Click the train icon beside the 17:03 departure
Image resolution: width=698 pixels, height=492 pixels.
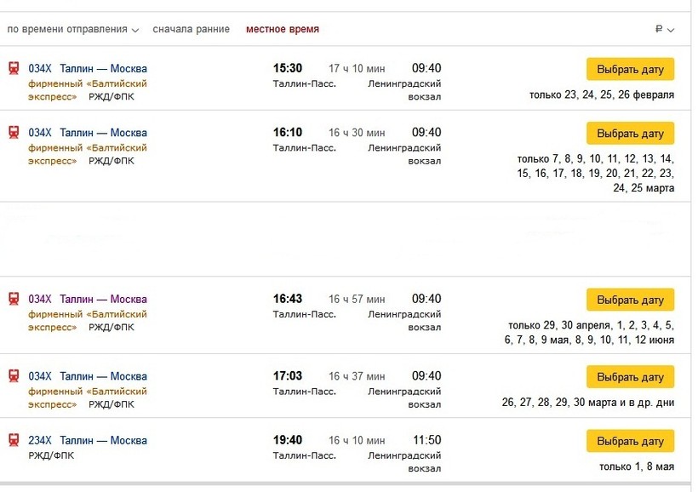[14, 376]
